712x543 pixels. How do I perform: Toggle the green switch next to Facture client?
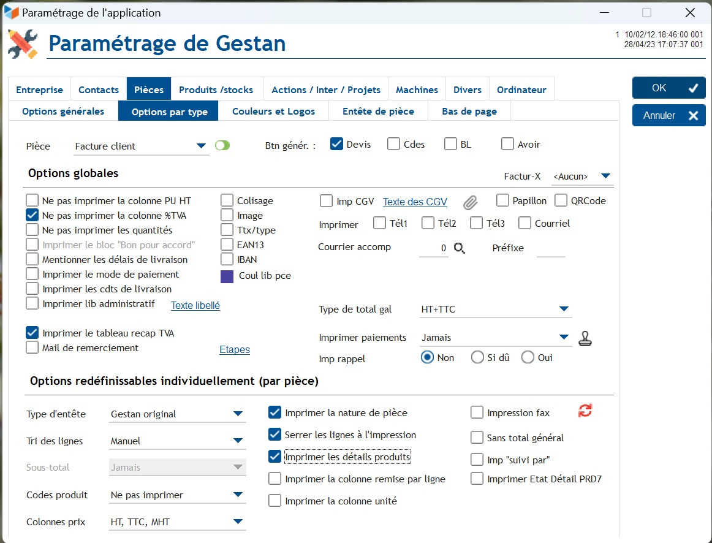click(x=222, y=145)
